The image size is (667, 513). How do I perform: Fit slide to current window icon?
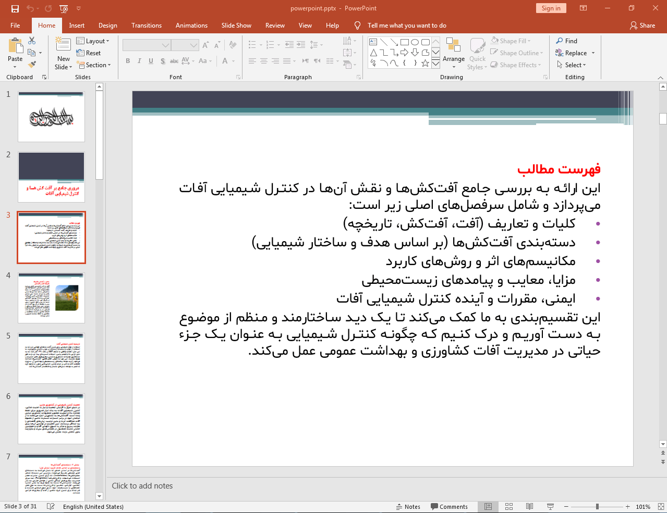tap(661, 507)
